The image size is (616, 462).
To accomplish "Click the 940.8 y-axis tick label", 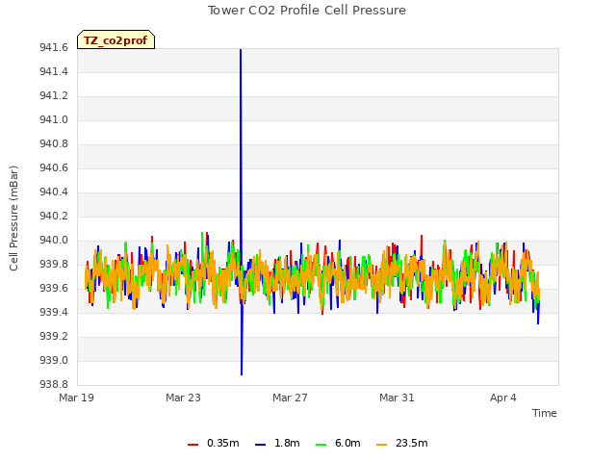I will pyautogui.click(x=54, y=143).
